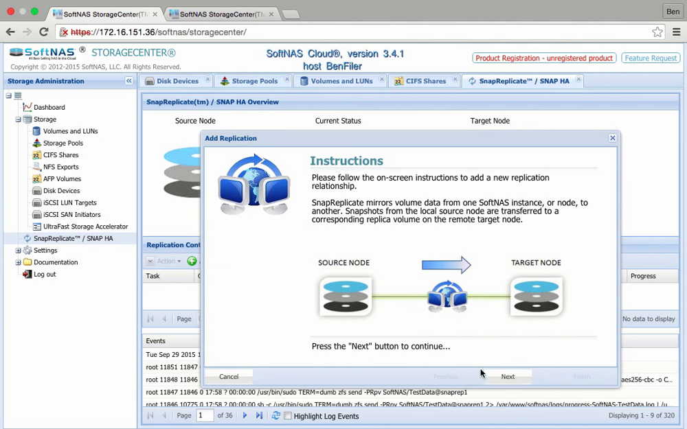Switch to the Storage Pools tab
Screen dimensions: 687x429
click(x=255, y=81)
